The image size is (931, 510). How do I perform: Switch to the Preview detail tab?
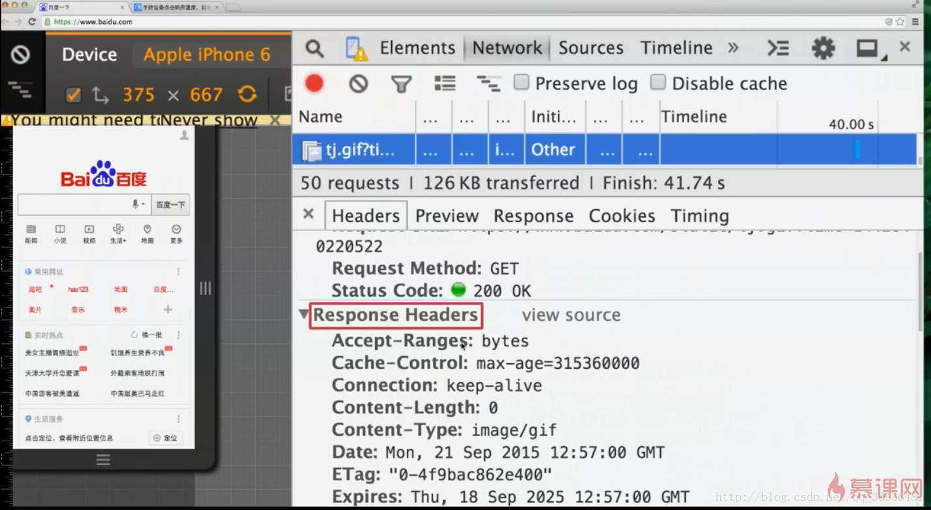(x=447, y=216)
